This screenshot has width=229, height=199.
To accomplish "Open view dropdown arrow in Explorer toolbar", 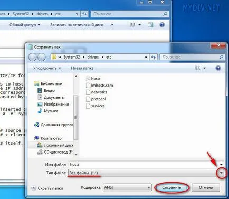I will [139, 25].
